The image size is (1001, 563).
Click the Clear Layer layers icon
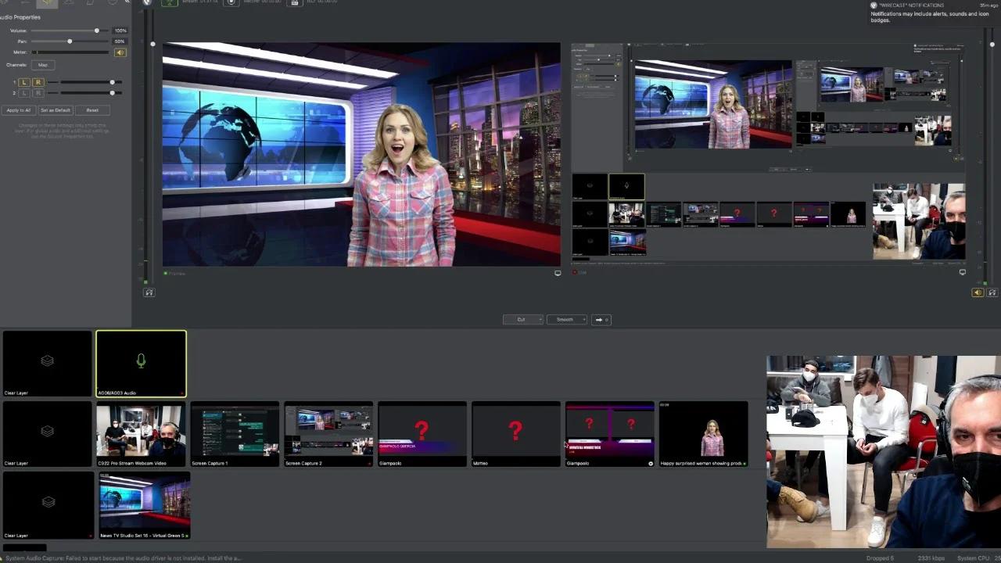pos(47,360)
